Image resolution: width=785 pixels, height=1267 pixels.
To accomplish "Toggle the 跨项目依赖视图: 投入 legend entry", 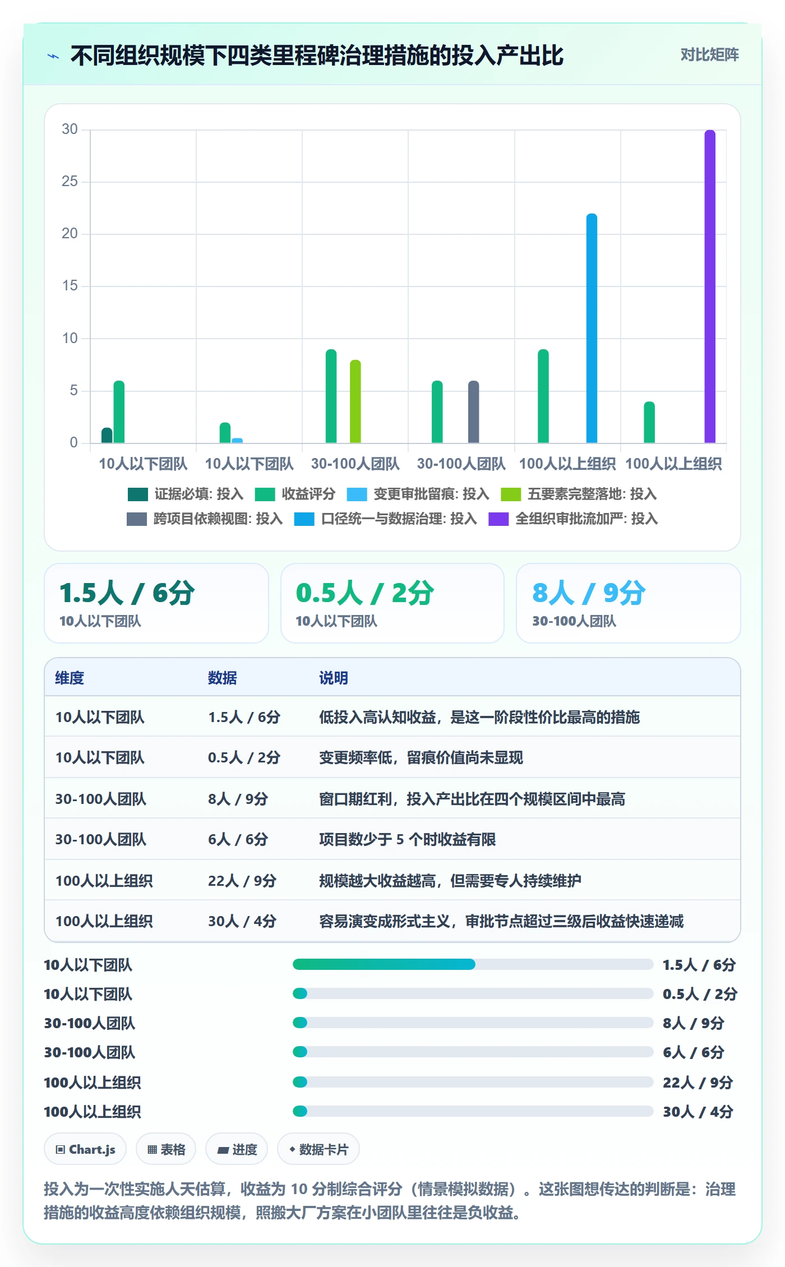I will tap(205, 519).
